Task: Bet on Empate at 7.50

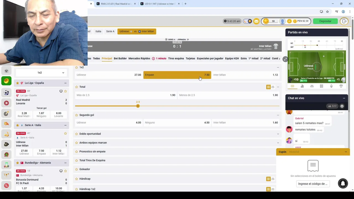Action: click(x=177, y=75)
